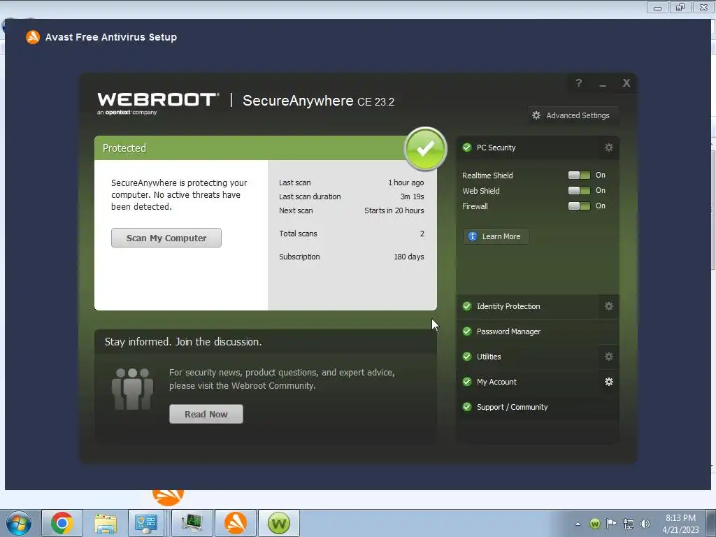Click the 8:13 PM clock in taskbar
Viewport: 716px width, 537px height.
point(680,518)
